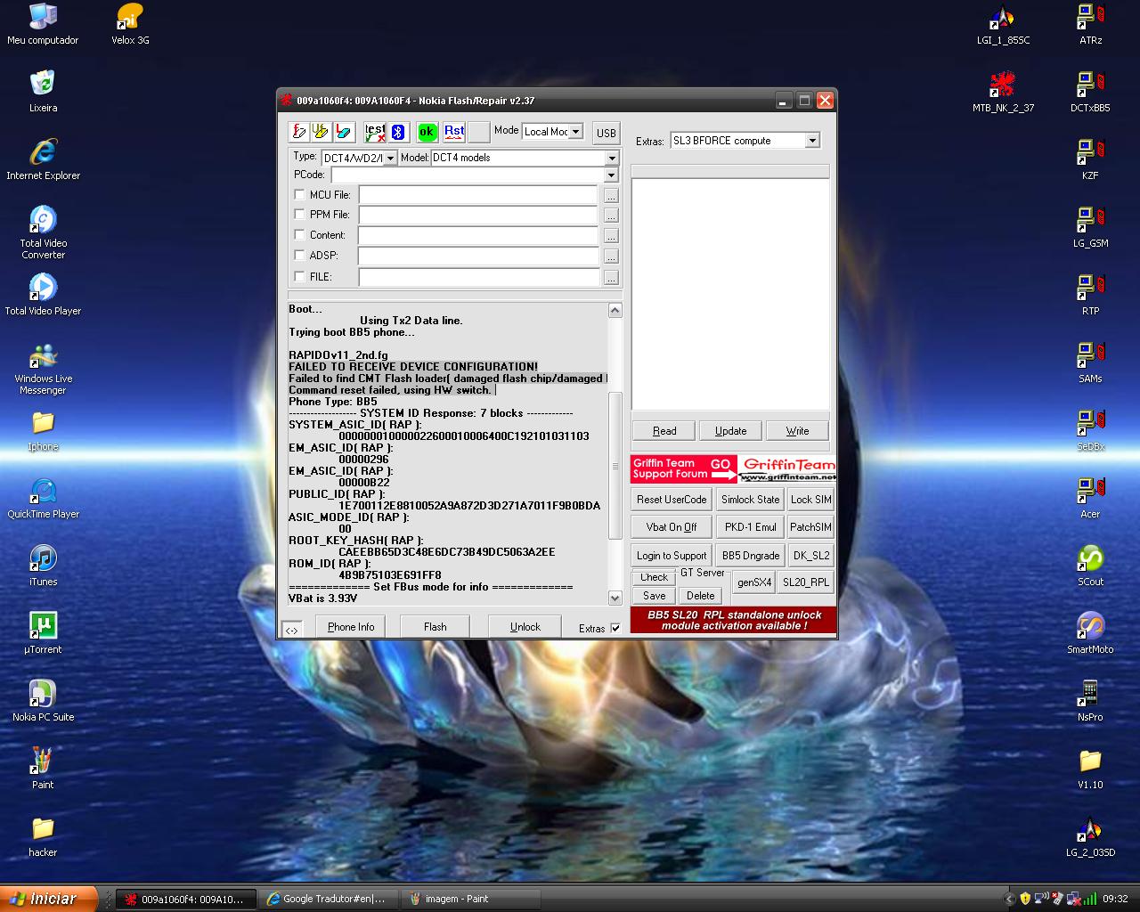Image resolution: width=1140 pixels, height=912 pixels.
Task: Launch Internet Explorer from the desktop
Action: (x=43, y=159)
